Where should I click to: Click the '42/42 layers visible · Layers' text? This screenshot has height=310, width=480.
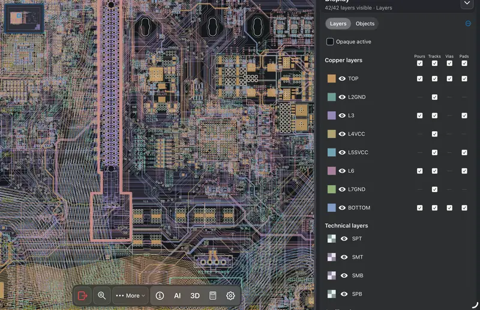358,8
